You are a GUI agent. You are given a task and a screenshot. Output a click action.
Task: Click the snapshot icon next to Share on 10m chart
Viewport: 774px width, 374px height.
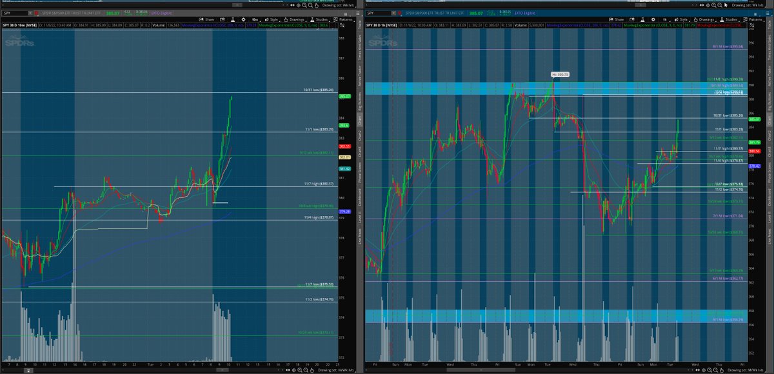click(223, 19)
